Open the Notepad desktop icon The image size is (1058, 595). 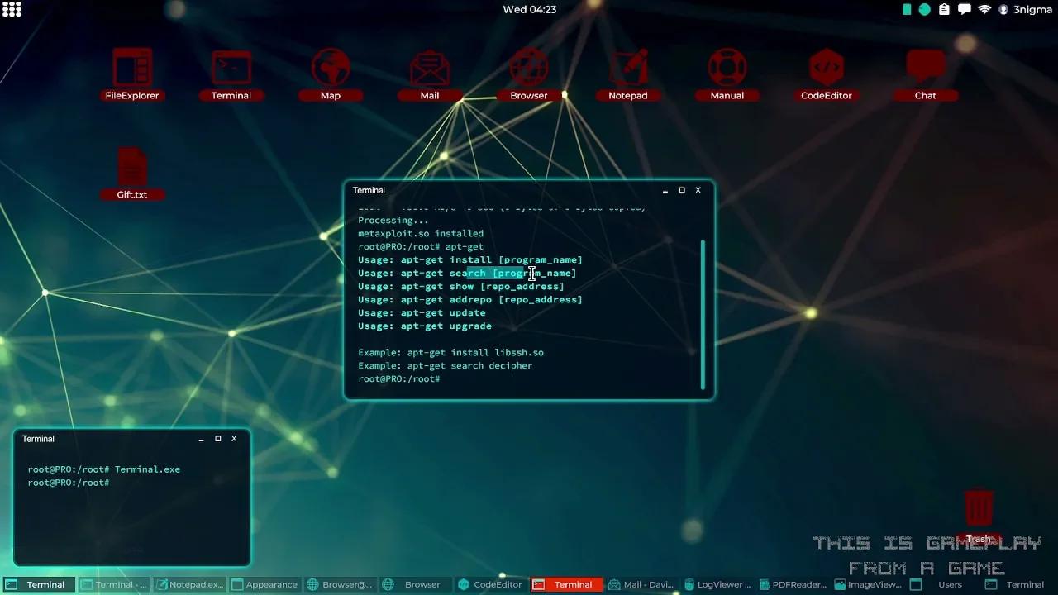[628, 74]
